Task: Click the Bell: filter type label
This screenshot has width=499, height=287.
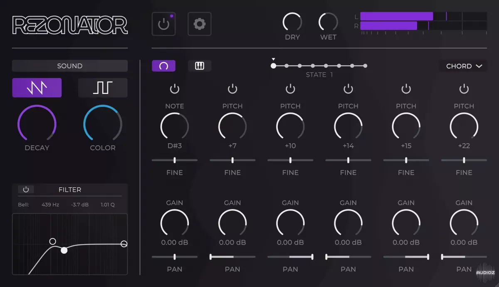Action: (24, 205)
